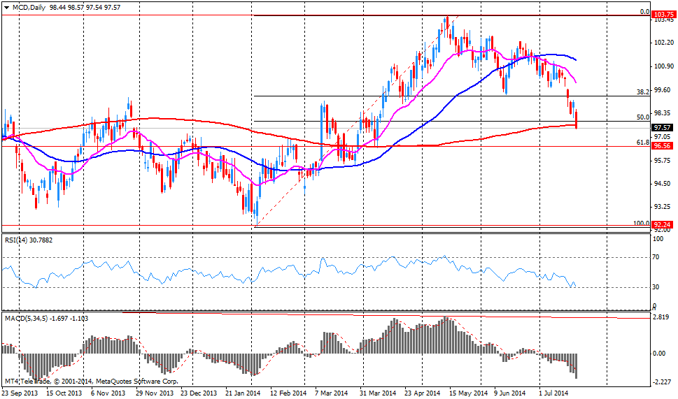Click the RSI(14) indicator label
The image size is (678, 399).
(19, 240)
